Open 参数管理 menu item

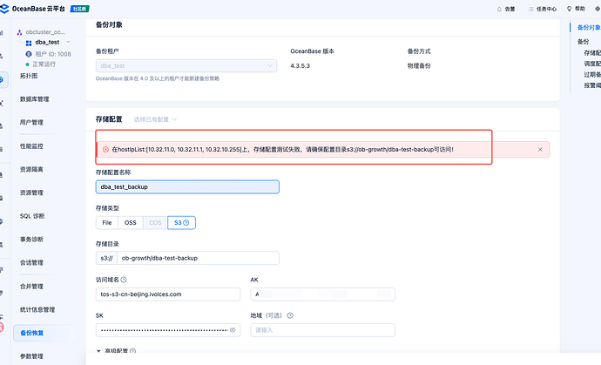pos(31,356)
